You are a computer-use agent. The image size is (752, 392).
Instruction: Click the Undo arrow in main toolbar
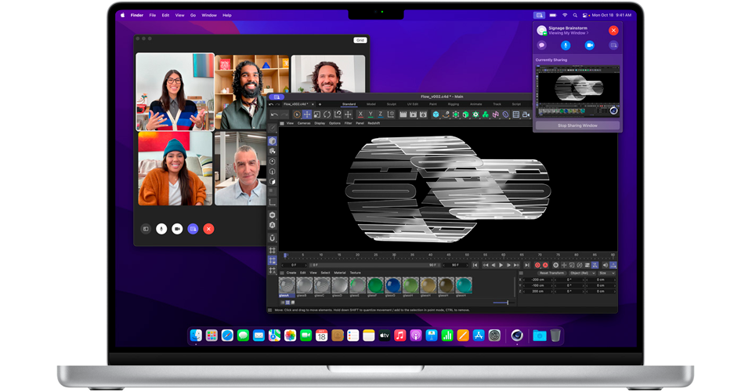[x=274, y=114]
